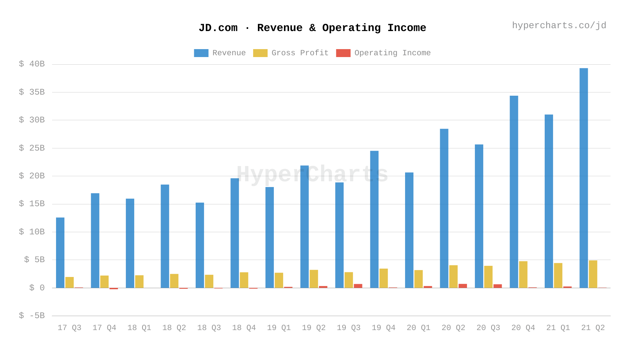625x351 pixels.
Task: Click the 18 Q2 revenue bar
Action: (165, 237)
